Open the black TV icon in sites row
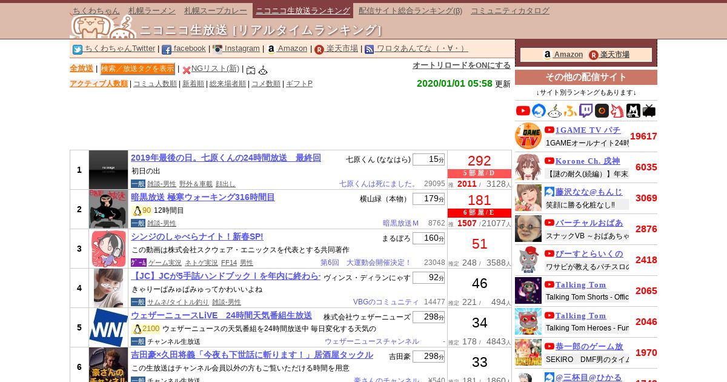Image resolution: width=727 pixels, height=382 pixels. [649, 110]
